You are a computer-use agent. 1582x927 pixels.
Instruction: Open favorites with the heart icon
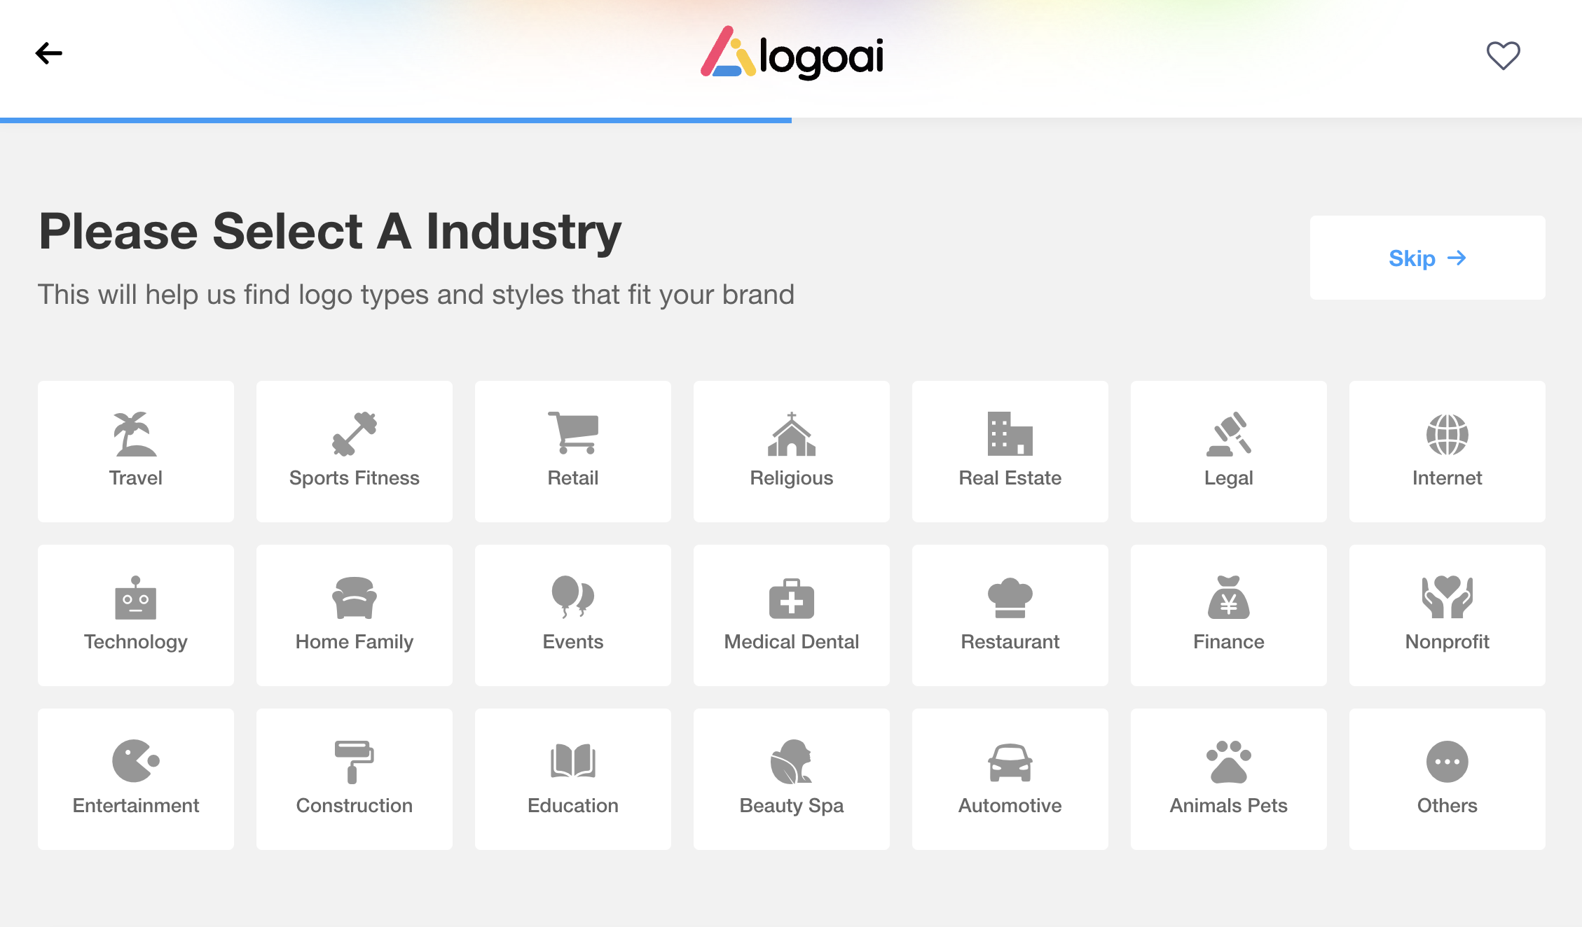[1503, 55]
